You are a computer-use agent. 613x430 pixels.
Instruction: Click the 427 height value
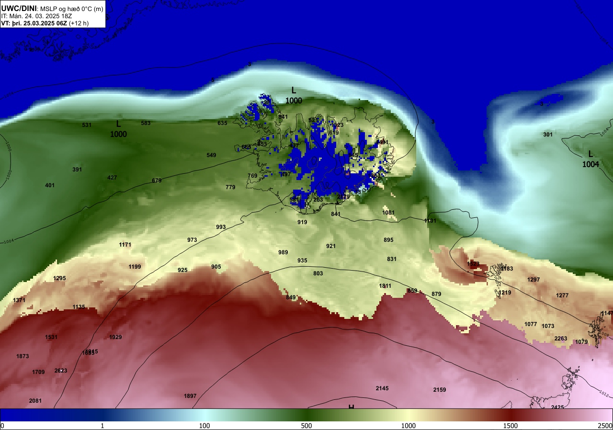(x=112, y=178)
